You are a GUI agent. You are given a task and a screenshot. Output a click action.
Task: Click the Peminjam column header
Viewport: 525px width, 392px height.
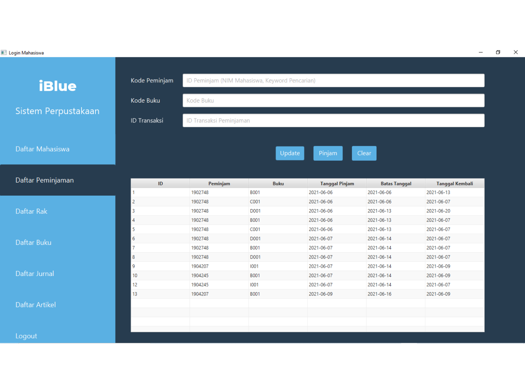(219, 183)
